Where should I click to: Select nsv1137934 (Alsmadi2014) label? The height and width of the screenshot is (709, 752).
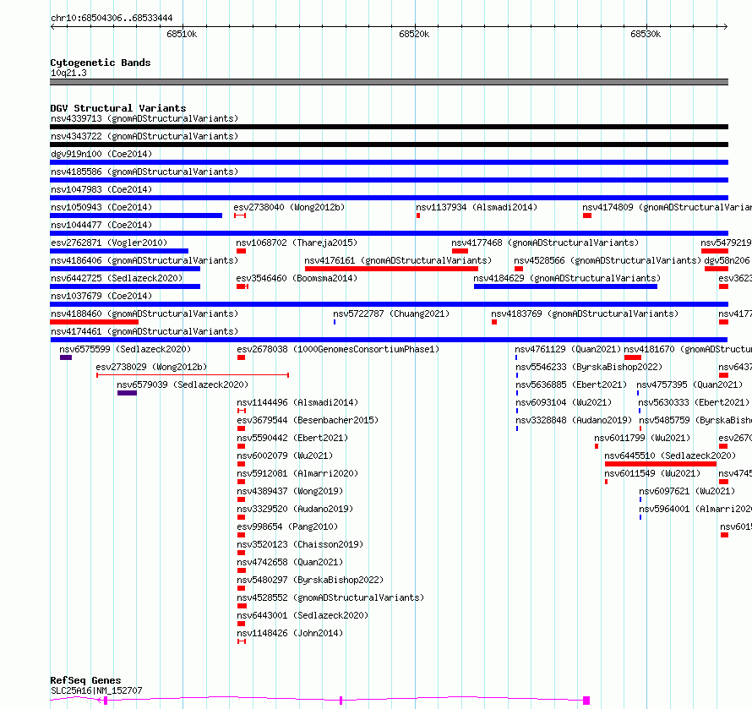coord(477,207)
